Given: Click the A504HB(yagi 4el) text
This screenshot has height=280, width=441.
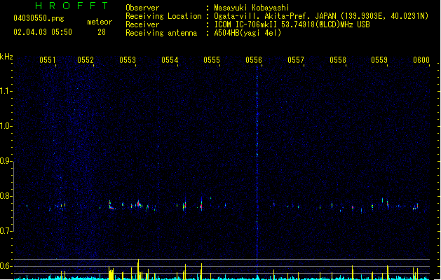Looking at the screenshot, I should click(247, 33).
